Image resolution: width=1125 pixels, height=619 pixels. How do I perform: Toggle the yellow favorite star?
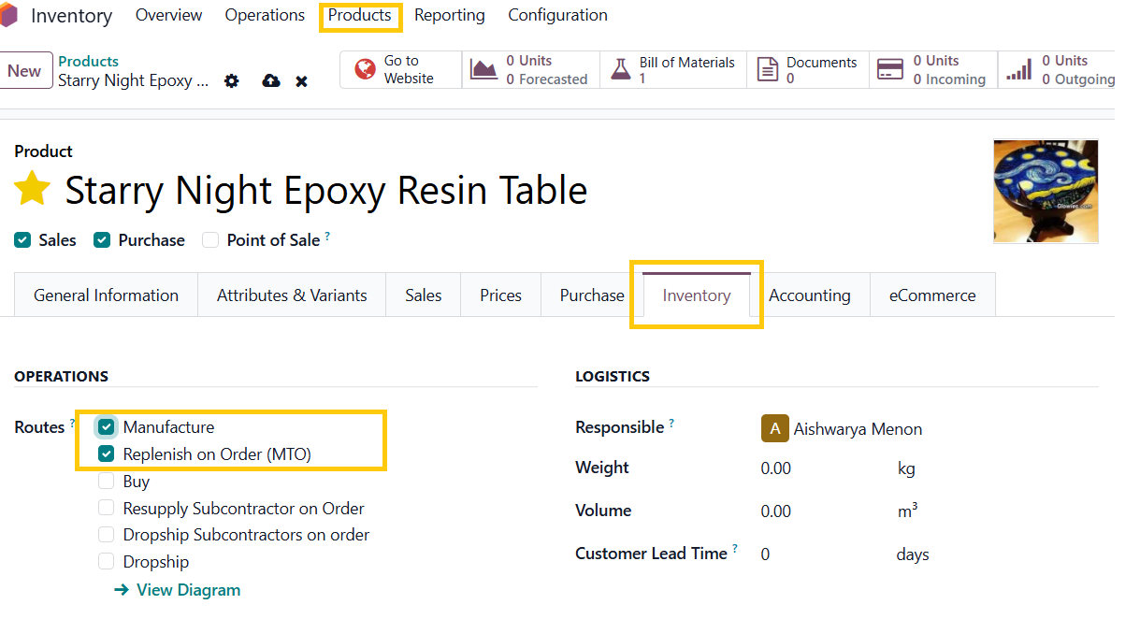33,190
